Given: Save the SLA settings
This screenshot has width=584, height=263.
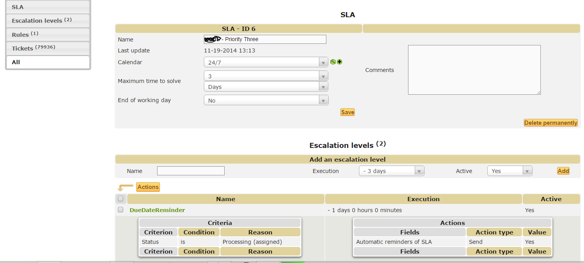Looking at the screenshot, I should pyautogui.click(x=347, y=112).
